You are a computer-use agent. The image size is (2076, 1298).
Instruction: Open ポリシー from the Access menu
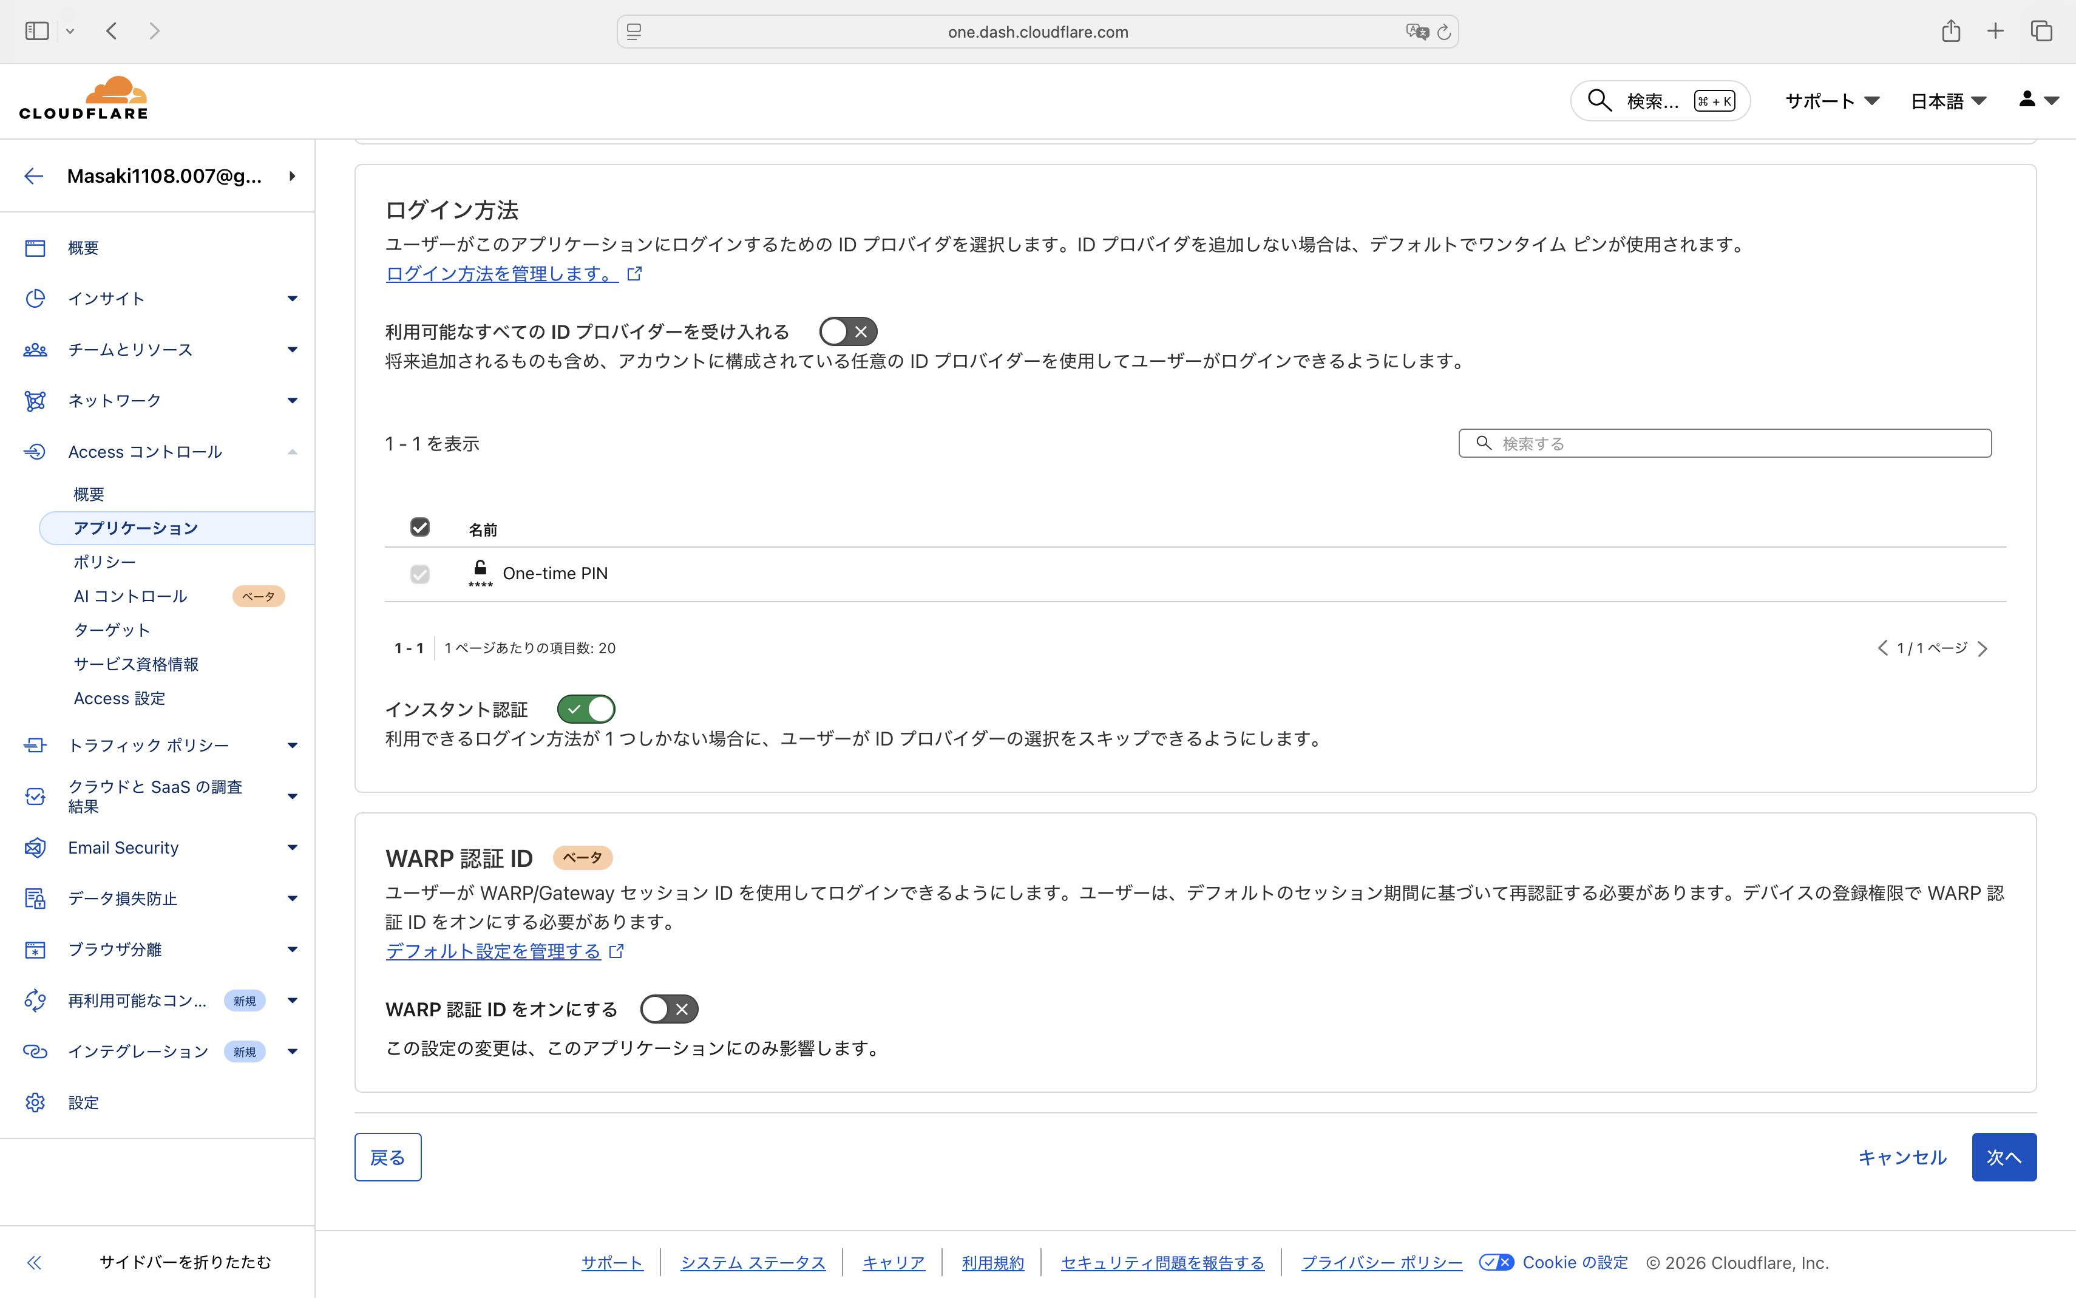[x=104, y=562]
